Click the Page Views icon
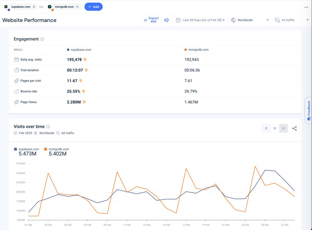The height and width of the screenshot is (230, 312). point(17,102)
